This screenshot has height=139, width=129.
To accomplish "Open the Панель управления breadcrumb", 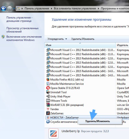I will [37, 9].
